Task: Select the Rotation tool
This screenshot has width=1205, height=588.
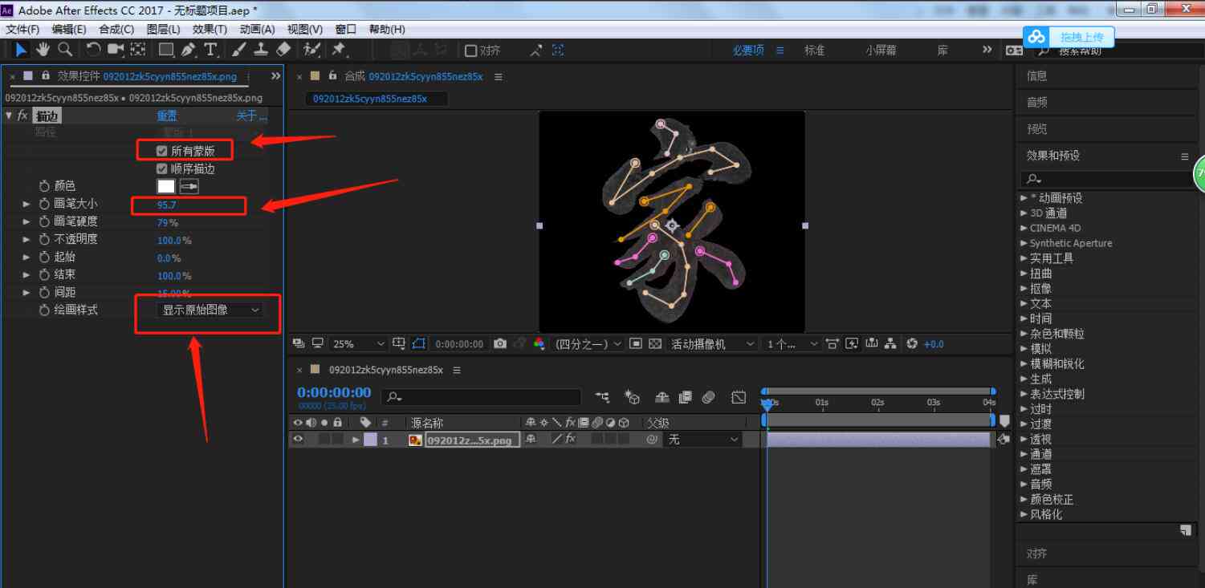Action: click(x=93, y=50)
